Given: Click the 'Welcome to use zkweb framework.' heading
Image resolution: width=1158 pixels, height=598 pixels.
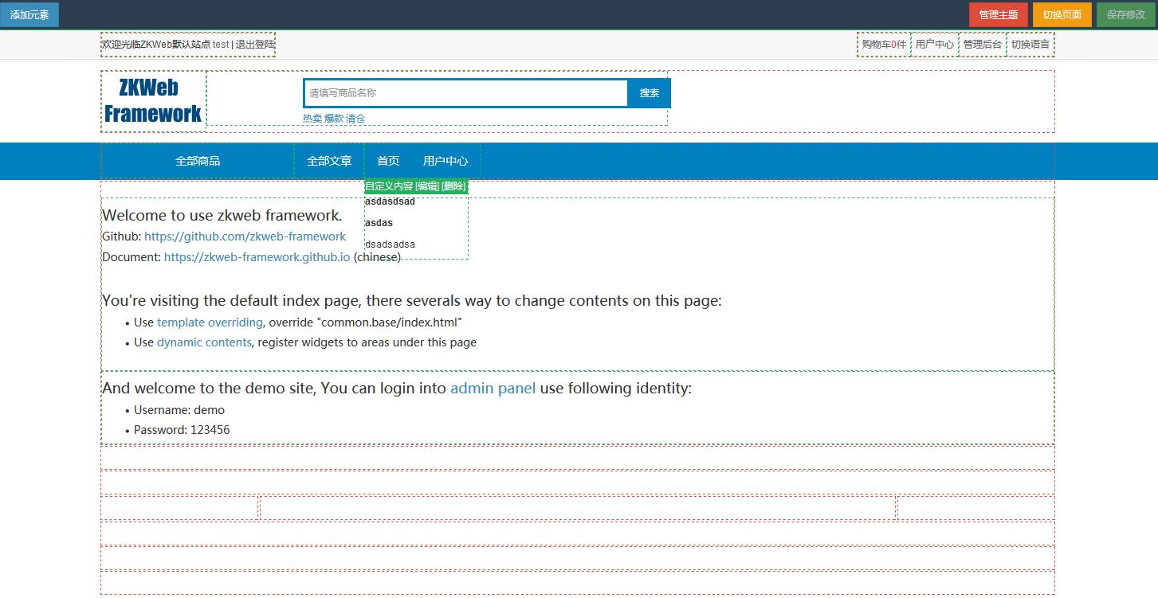Looking at the screenshot, I should pos(222,215).
